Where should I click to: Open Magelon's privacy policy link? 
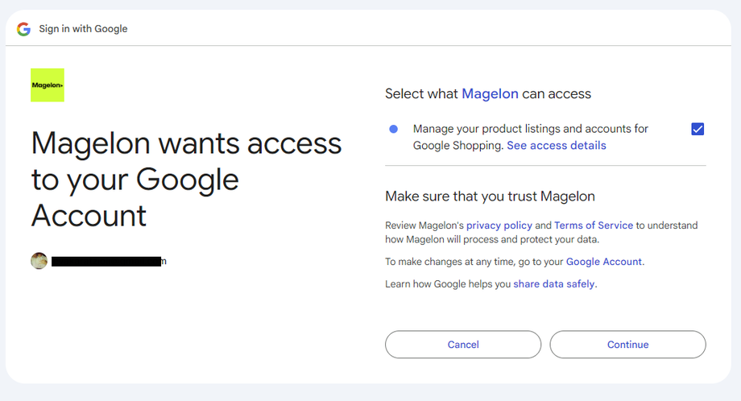pyautogui.click(x=499, y=225)
